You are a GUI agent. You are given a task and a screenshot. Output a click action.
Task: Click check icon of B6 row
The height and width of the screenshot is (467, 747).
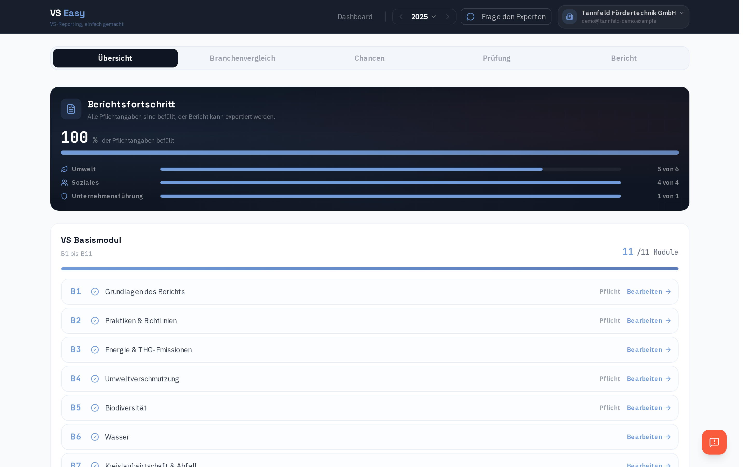coord(95,437)
